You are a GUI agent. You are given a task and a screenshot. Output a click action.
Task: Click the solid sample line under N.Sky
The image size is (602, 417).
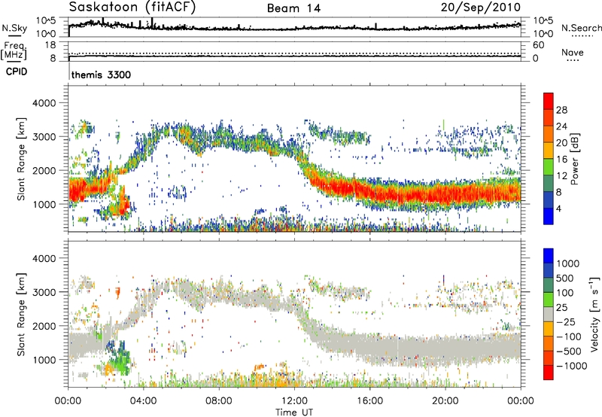pos(14,35)
